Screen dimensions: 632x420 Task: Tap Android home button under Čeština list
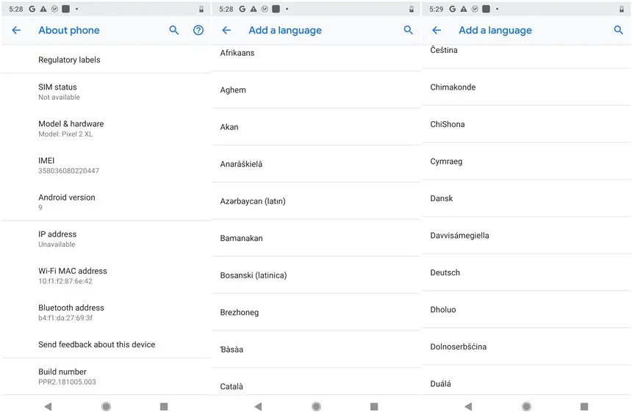(526, 407)
